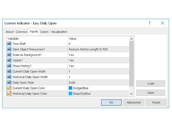Open the Visualization tab
The width and height of the screenshot is (172, 129).
[x=59, y=32]
